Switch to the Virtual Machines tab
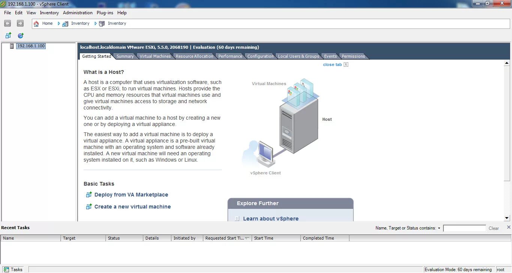512x273 pixels. point(155,56)
